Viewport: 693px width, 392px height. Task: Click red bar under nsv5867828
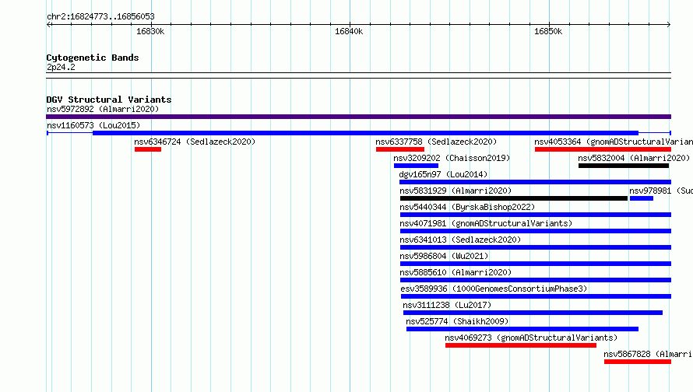click(638, 362)
